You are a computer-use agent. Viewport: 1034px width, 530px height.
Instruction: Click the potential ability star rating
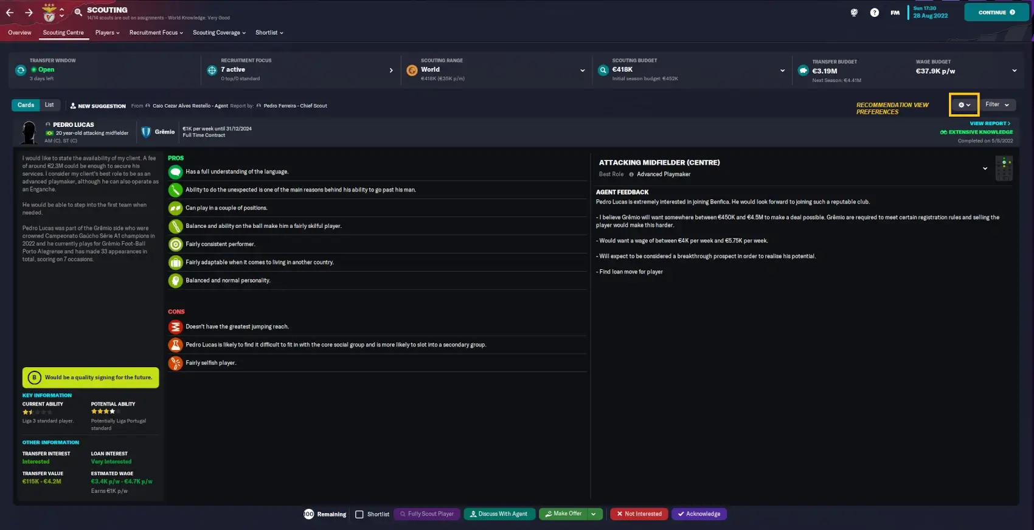click(x=106, y=411)
